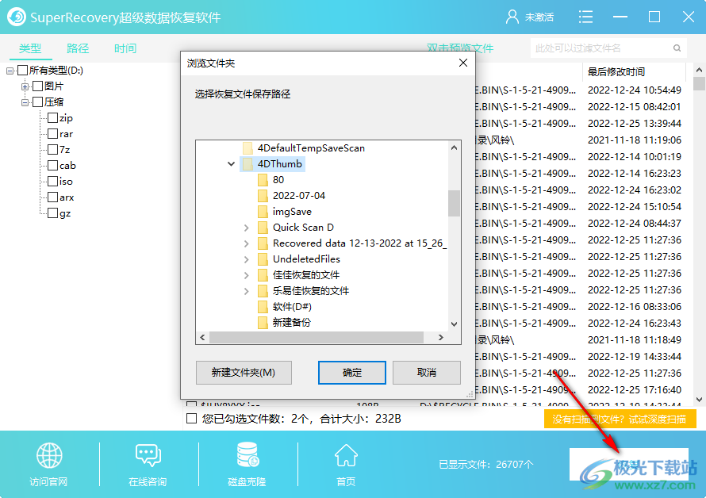706x498 pixels.
Task: Tick the iso checkbox
Action: (52, 182)
